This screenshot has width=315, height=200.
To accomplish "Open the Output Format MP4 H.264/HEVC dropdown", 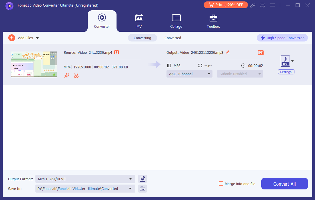I will [x=85, y=179].
